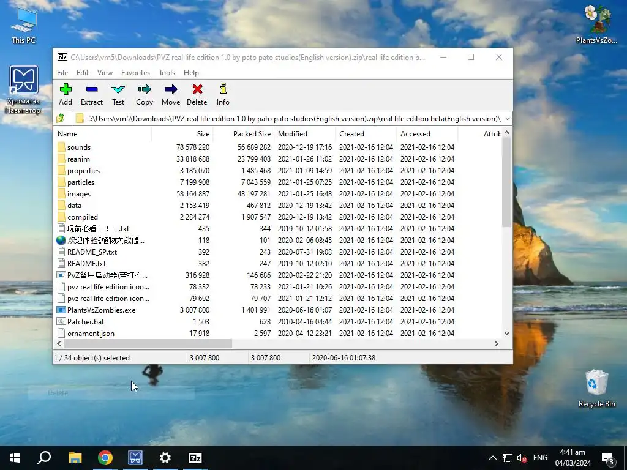Select the sounds folder icon
The height and width of the screenshot is (470, 627).
(x=61, y=147)
